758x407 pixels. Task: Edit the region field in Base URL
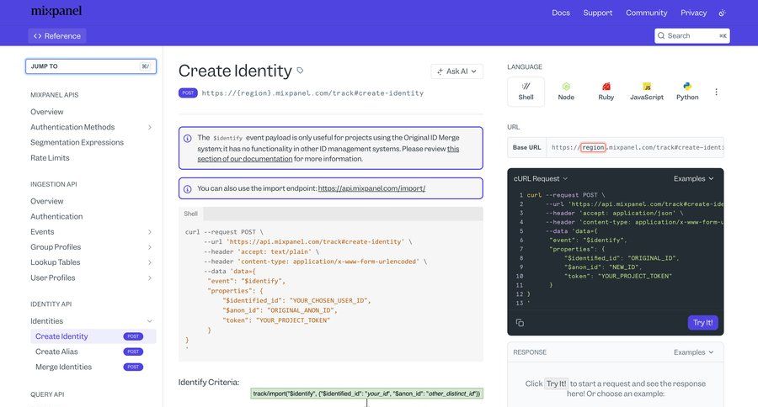[x=593, y=147]
